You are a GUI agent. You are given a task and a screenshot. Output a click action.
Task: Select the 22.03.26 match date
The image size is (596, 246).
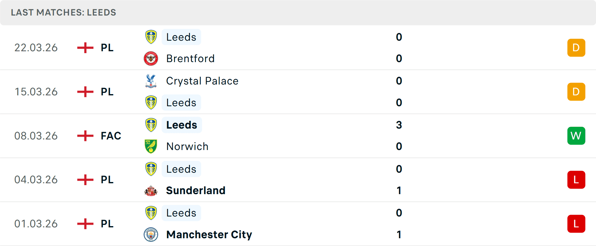36,48
